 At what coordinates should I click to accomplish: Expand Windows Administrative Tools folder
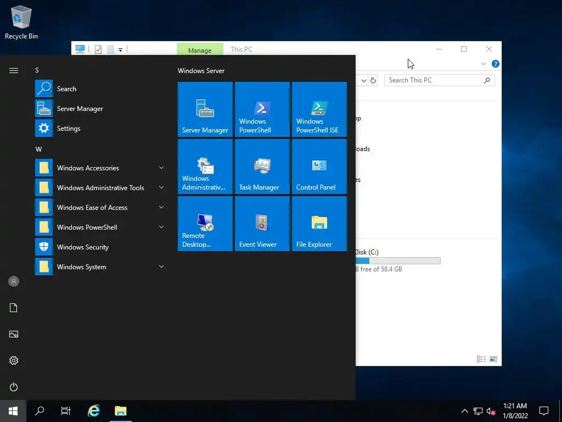[100, 187]
